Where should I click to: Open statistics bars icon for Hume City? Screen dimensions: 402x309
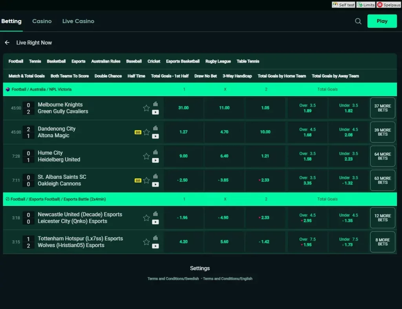155,152
